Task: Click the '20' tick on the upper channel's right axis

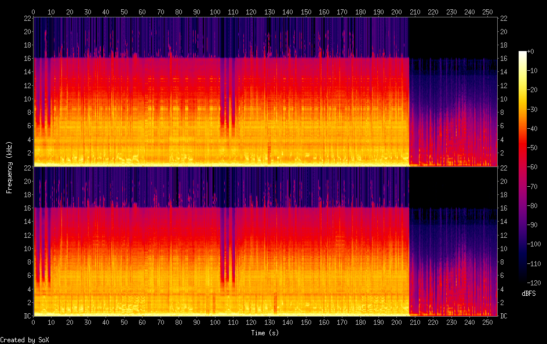Action: tap(504, 32)
